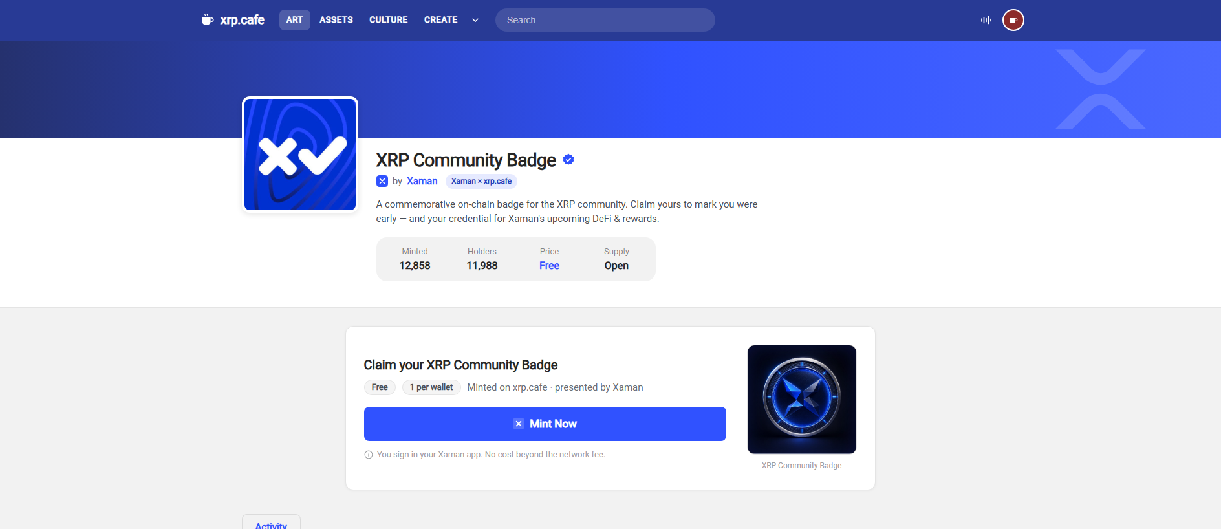Click the Free tag in claim card
Screen dimensions: 1221x529
[x=380, y=387]
